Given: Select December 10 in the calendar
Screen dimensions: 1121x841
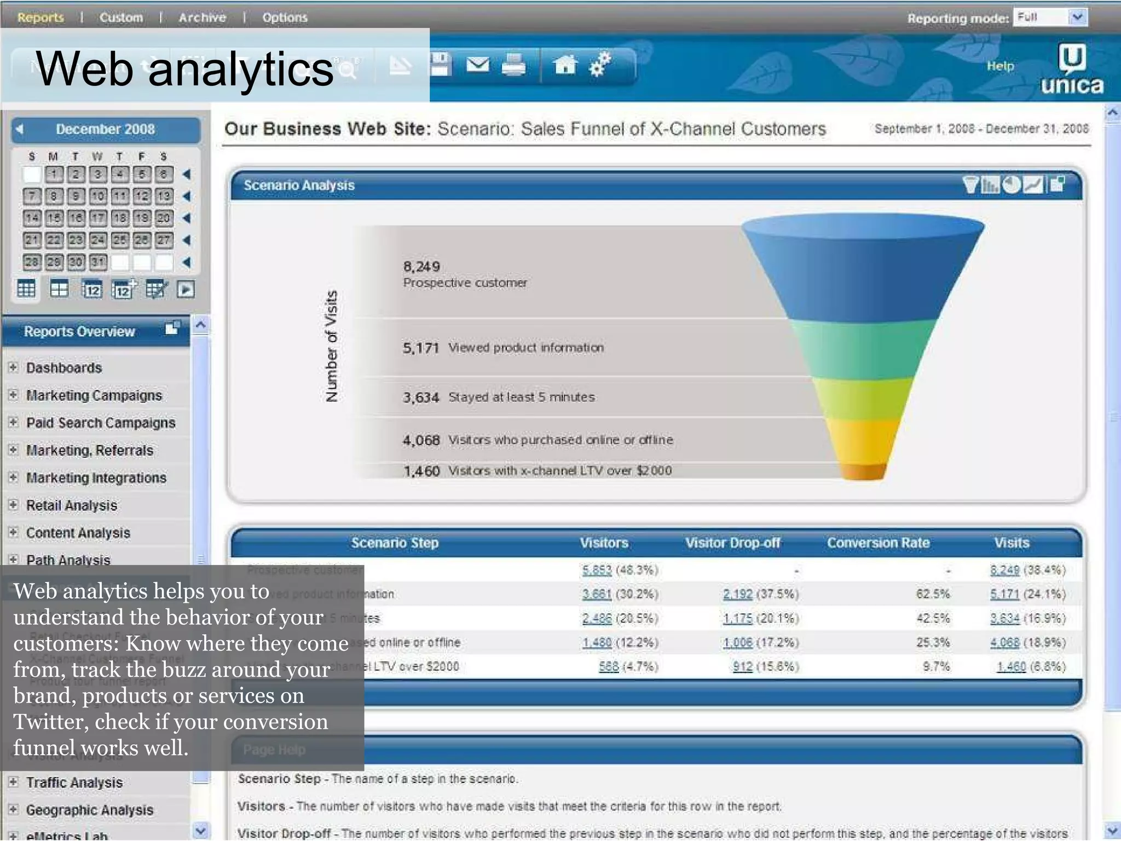Looking at the screenshot, I should (98, 196).
